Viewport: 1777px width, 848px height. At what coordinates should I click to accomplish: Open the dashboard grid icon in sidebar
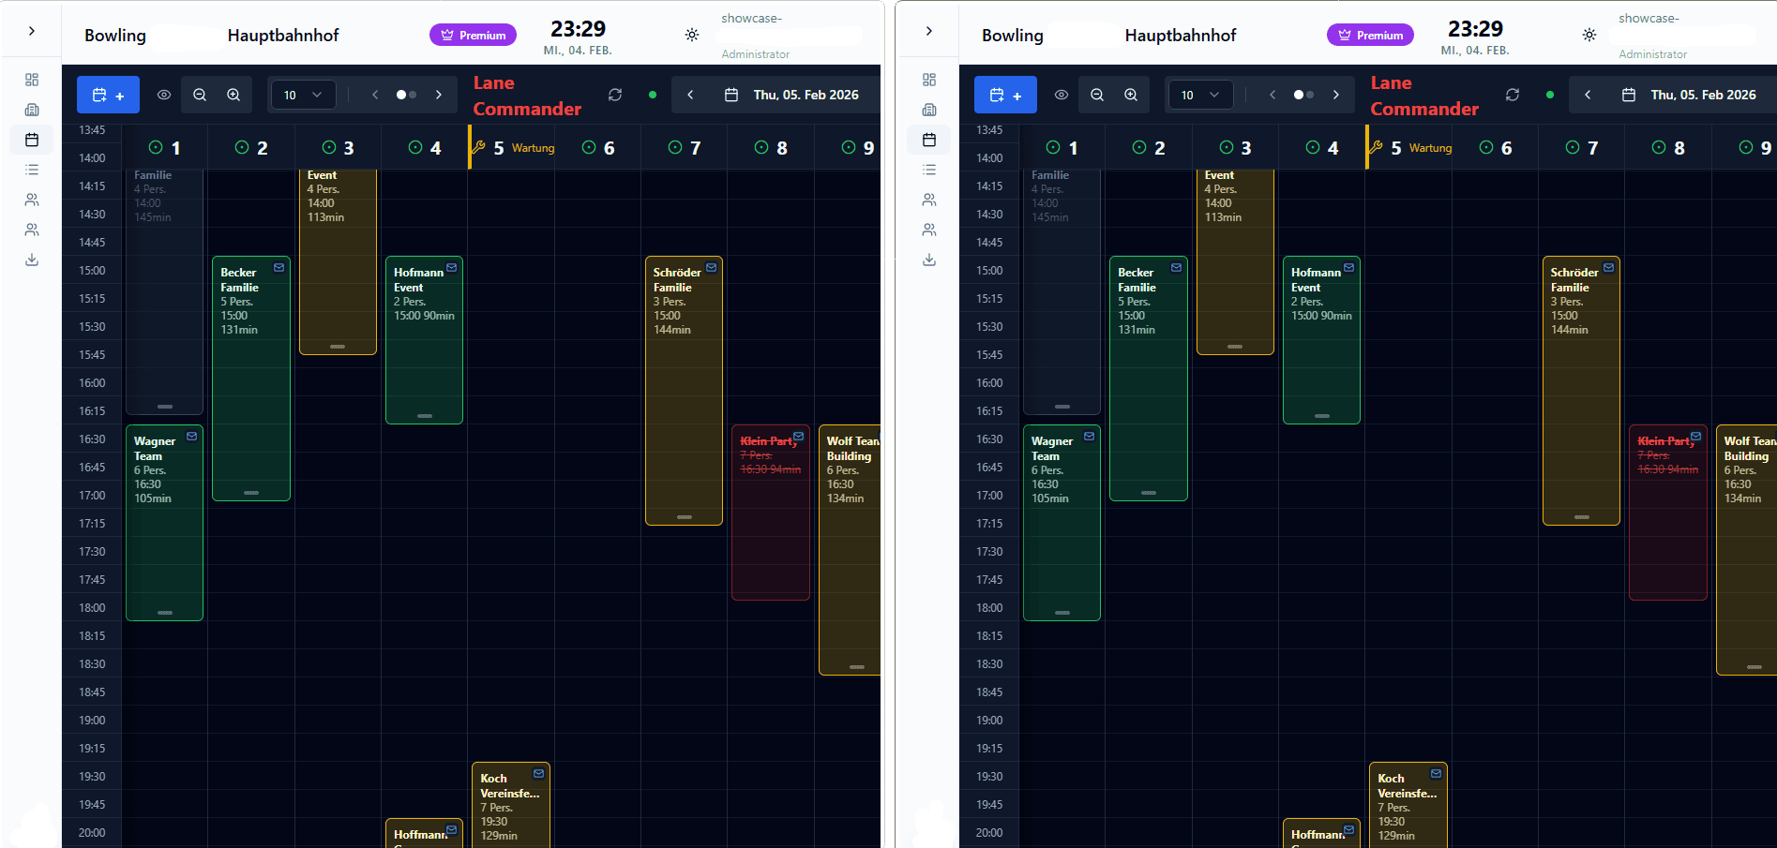[x=32, y=80]
